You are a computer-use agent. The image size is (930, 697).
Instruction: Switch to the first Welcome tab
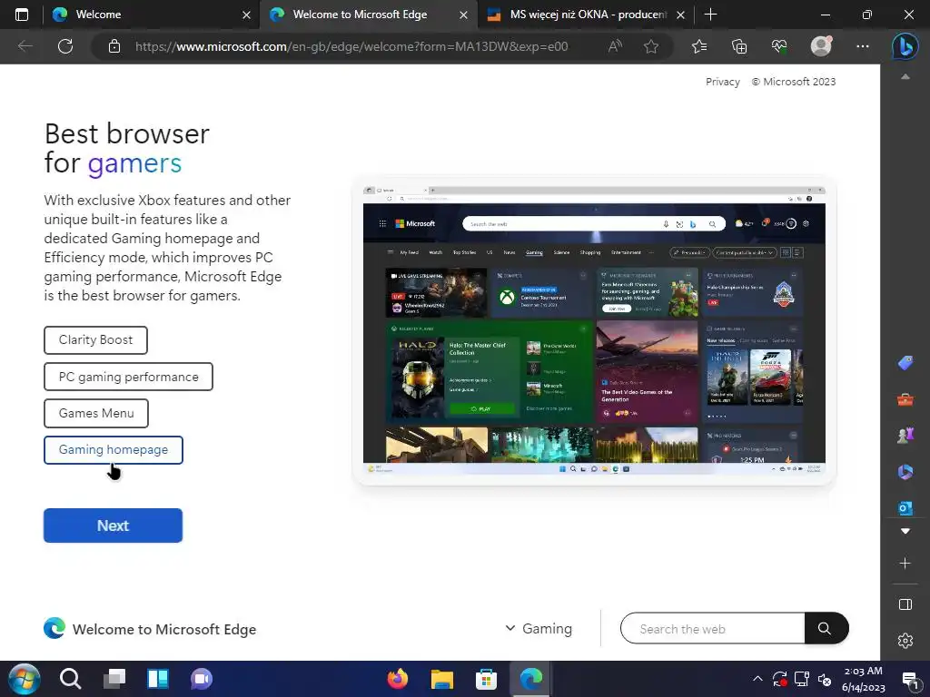point(152,15)
